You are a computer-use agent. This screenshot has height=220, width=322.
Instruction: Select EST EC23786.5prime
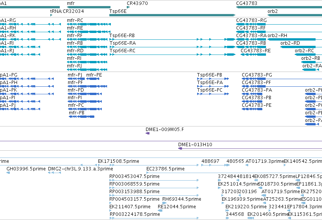point(234,173)
